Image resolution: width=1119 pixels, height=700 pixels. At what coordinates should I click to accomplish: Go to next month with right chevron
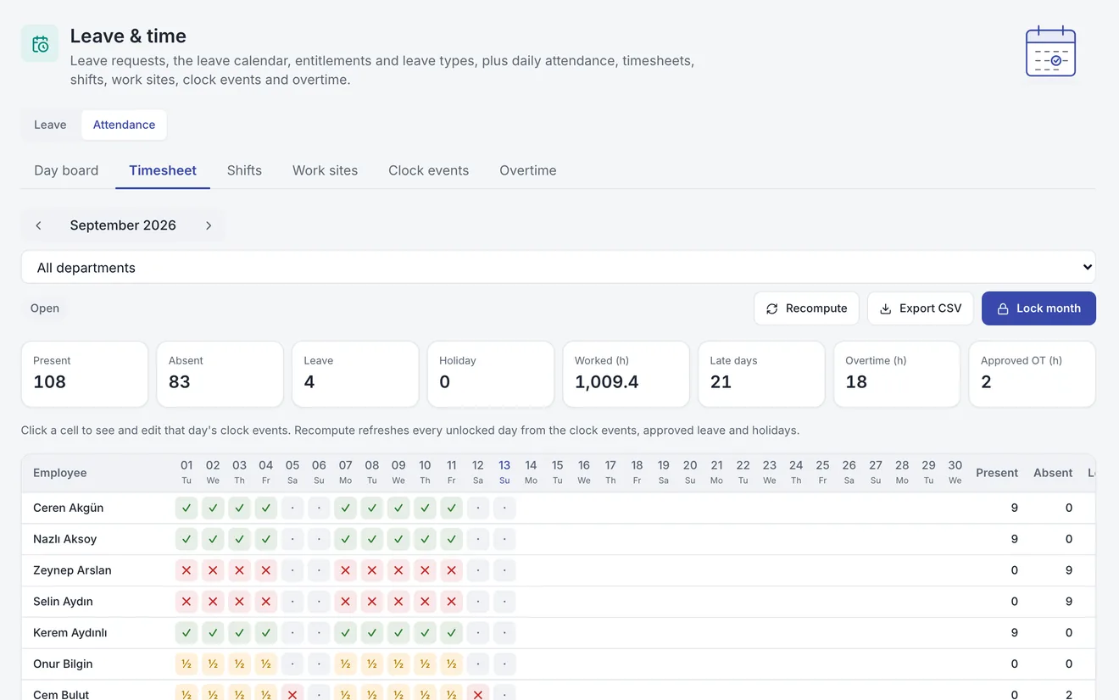209,225
